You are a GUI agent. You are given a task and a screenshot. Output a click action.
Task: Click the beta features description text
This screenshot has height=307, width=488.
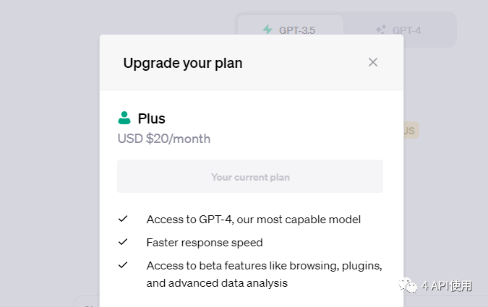coord(264,274)
